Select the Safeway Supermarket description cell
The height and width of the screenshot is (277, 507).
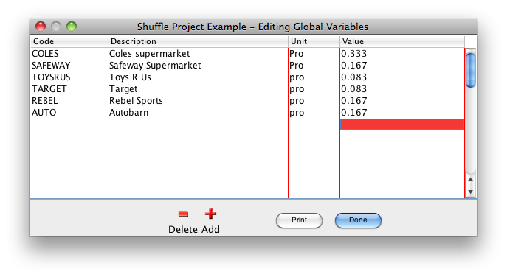198,66
